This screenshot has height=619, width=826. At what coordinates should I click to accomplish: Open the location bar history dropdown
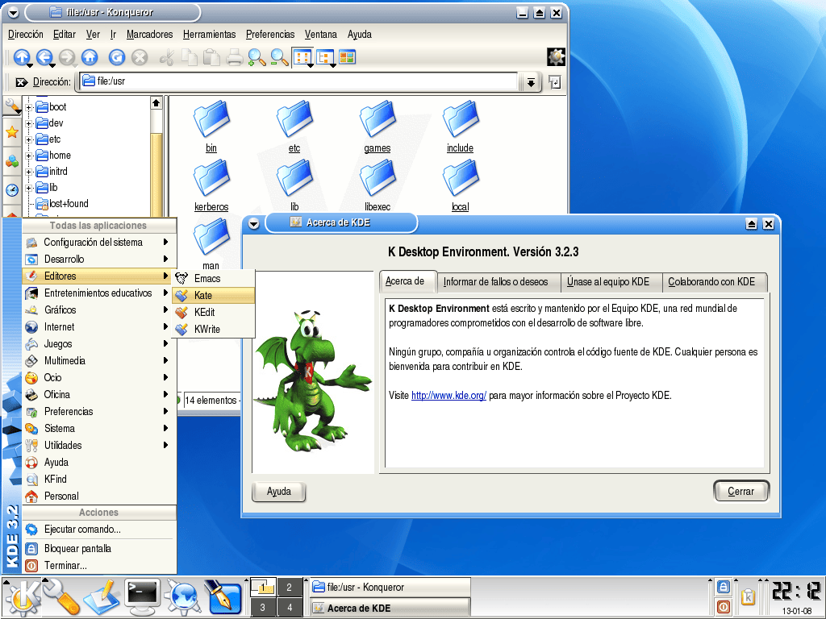pyautogui.click(x=531, y=81)
